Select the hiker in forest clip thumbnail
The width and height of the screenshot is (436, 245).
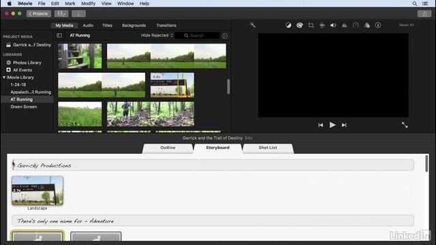coord(151,114)
